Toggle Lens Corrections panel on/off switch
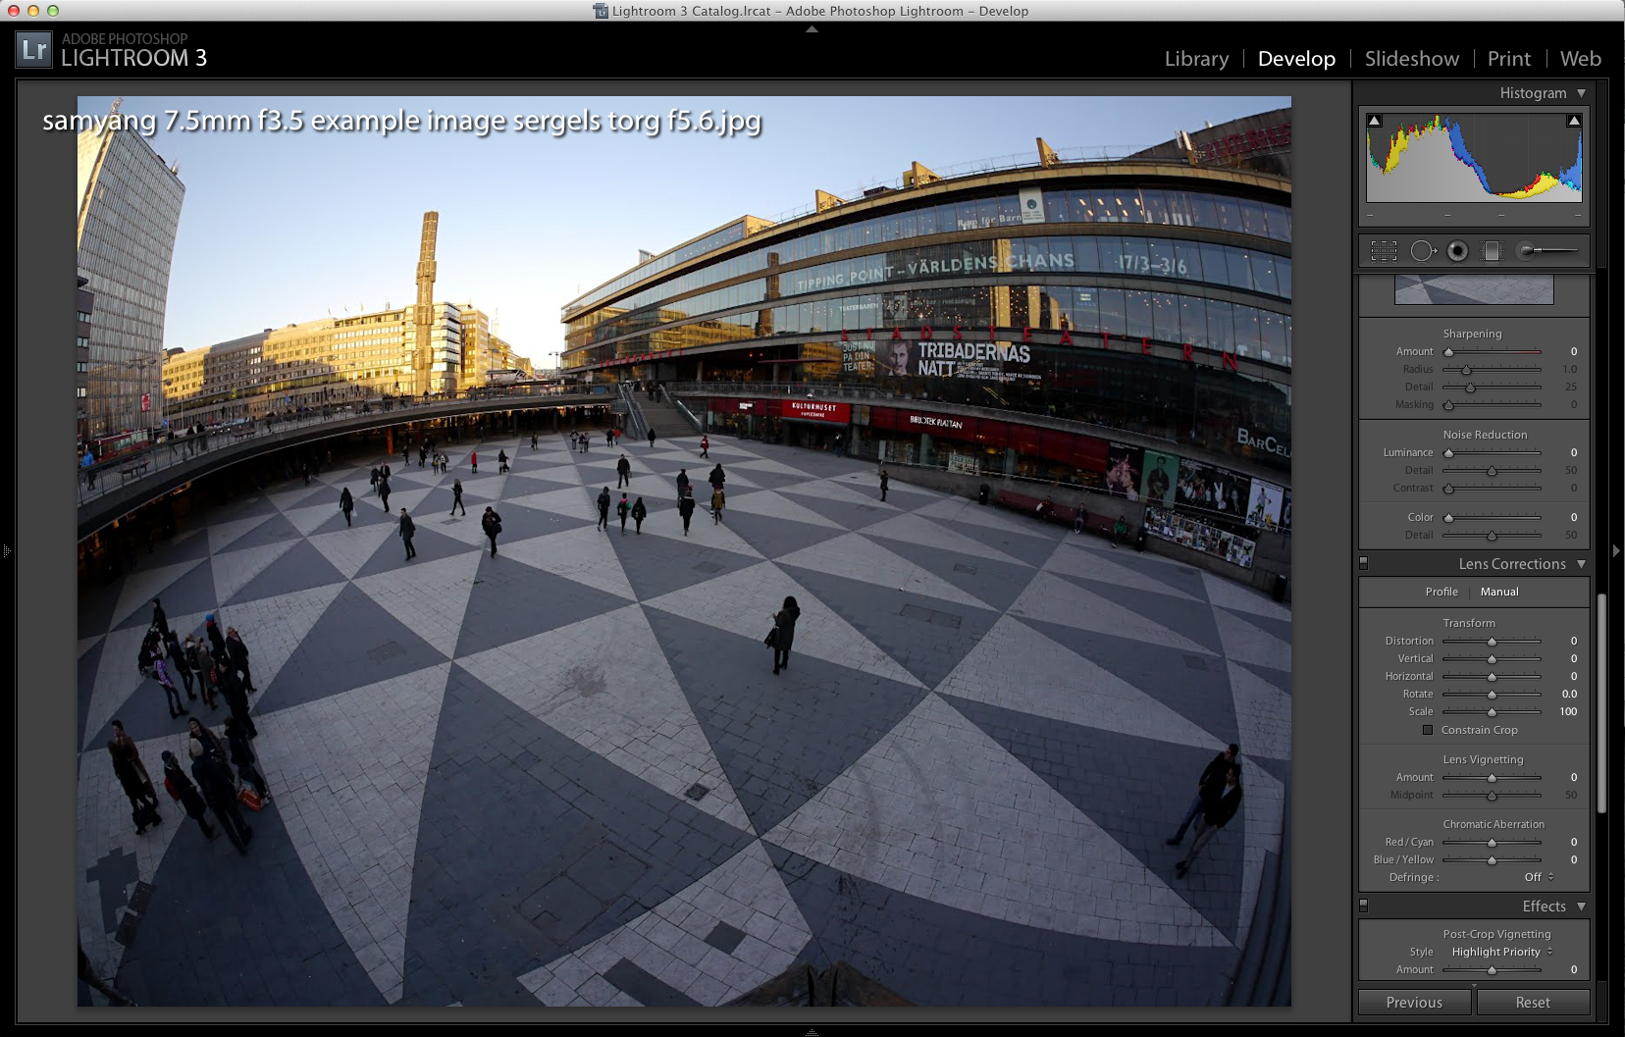Viewport: 1625px width, 1037px height. (x=1363, y=564)
